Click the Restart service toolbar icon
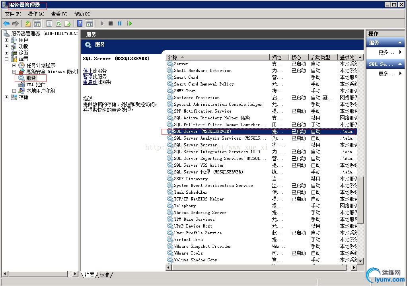This screenshot has width=407, height=286. pos(129,23)
